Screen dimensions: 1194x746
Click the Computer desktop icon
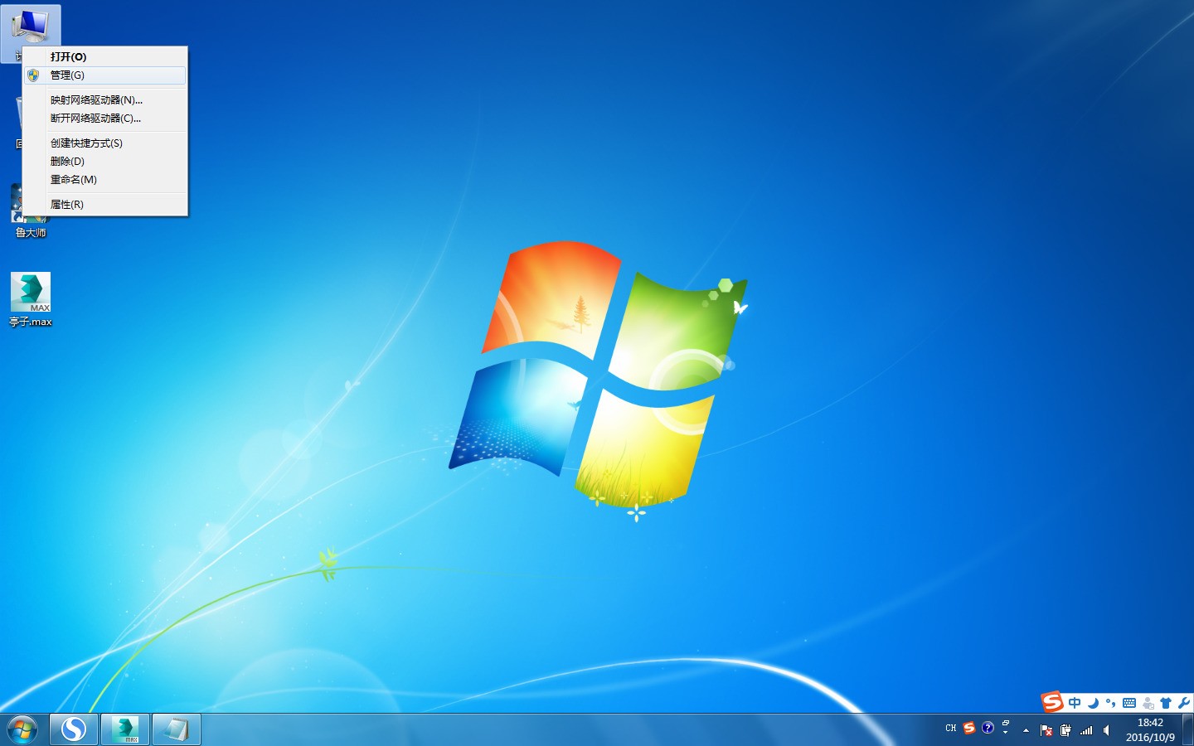(31, 27)
